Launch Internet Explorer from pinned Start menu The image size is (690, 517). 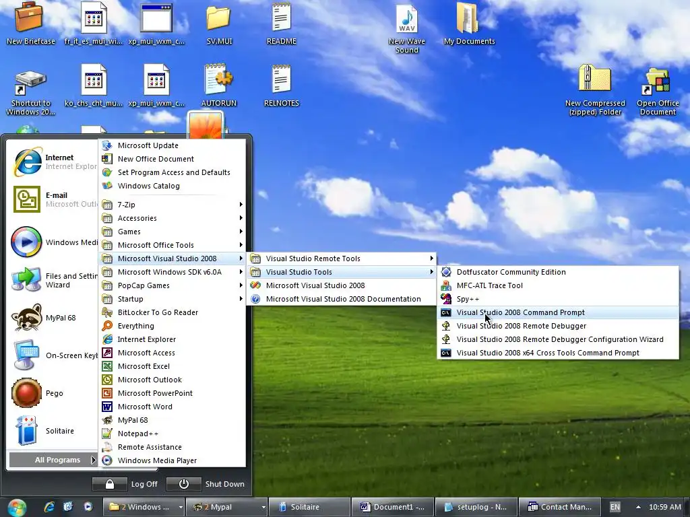53,162
